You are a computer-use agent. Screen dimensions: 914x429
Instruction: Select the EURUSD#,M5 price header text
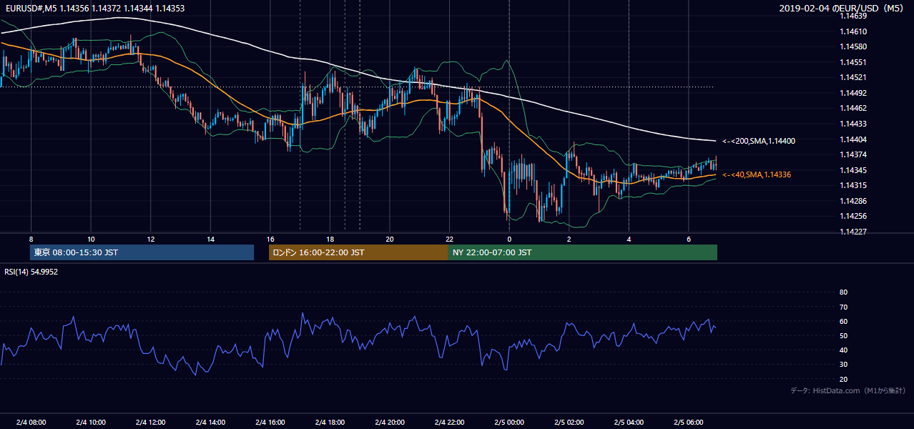coord(94,8)
